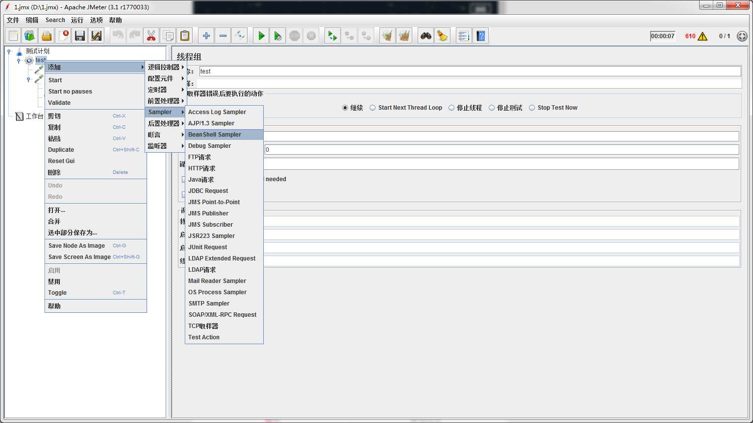
Task: Click Reset Gui in context menu
Action: (x=96, y=161)
